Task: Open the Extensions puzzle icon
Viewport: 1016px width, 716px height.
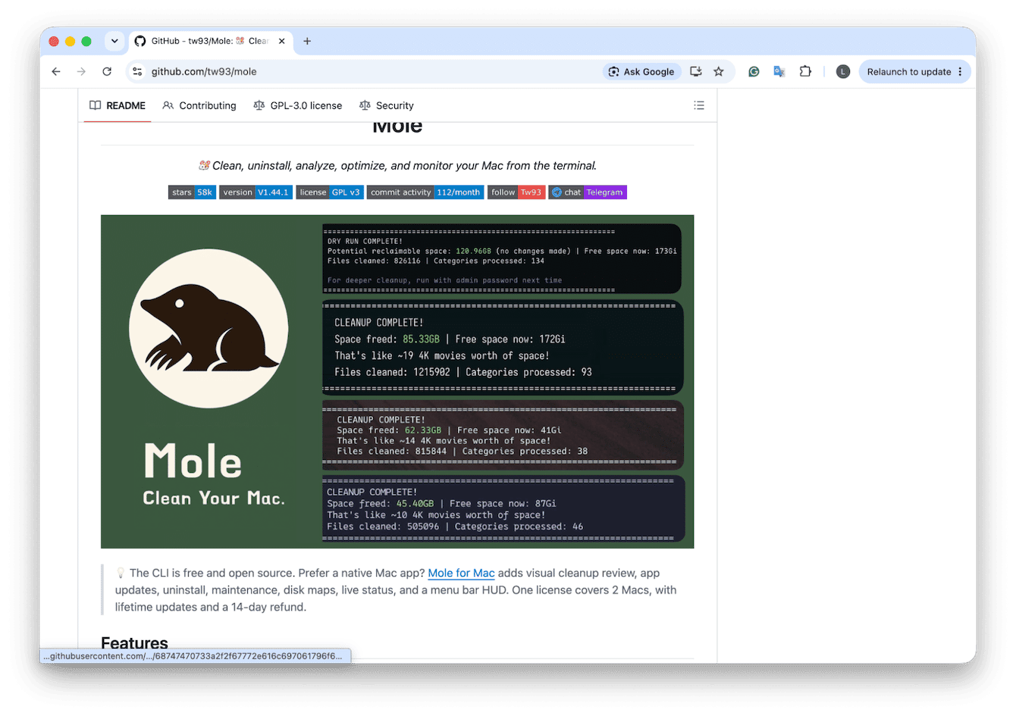Action: 805,71
